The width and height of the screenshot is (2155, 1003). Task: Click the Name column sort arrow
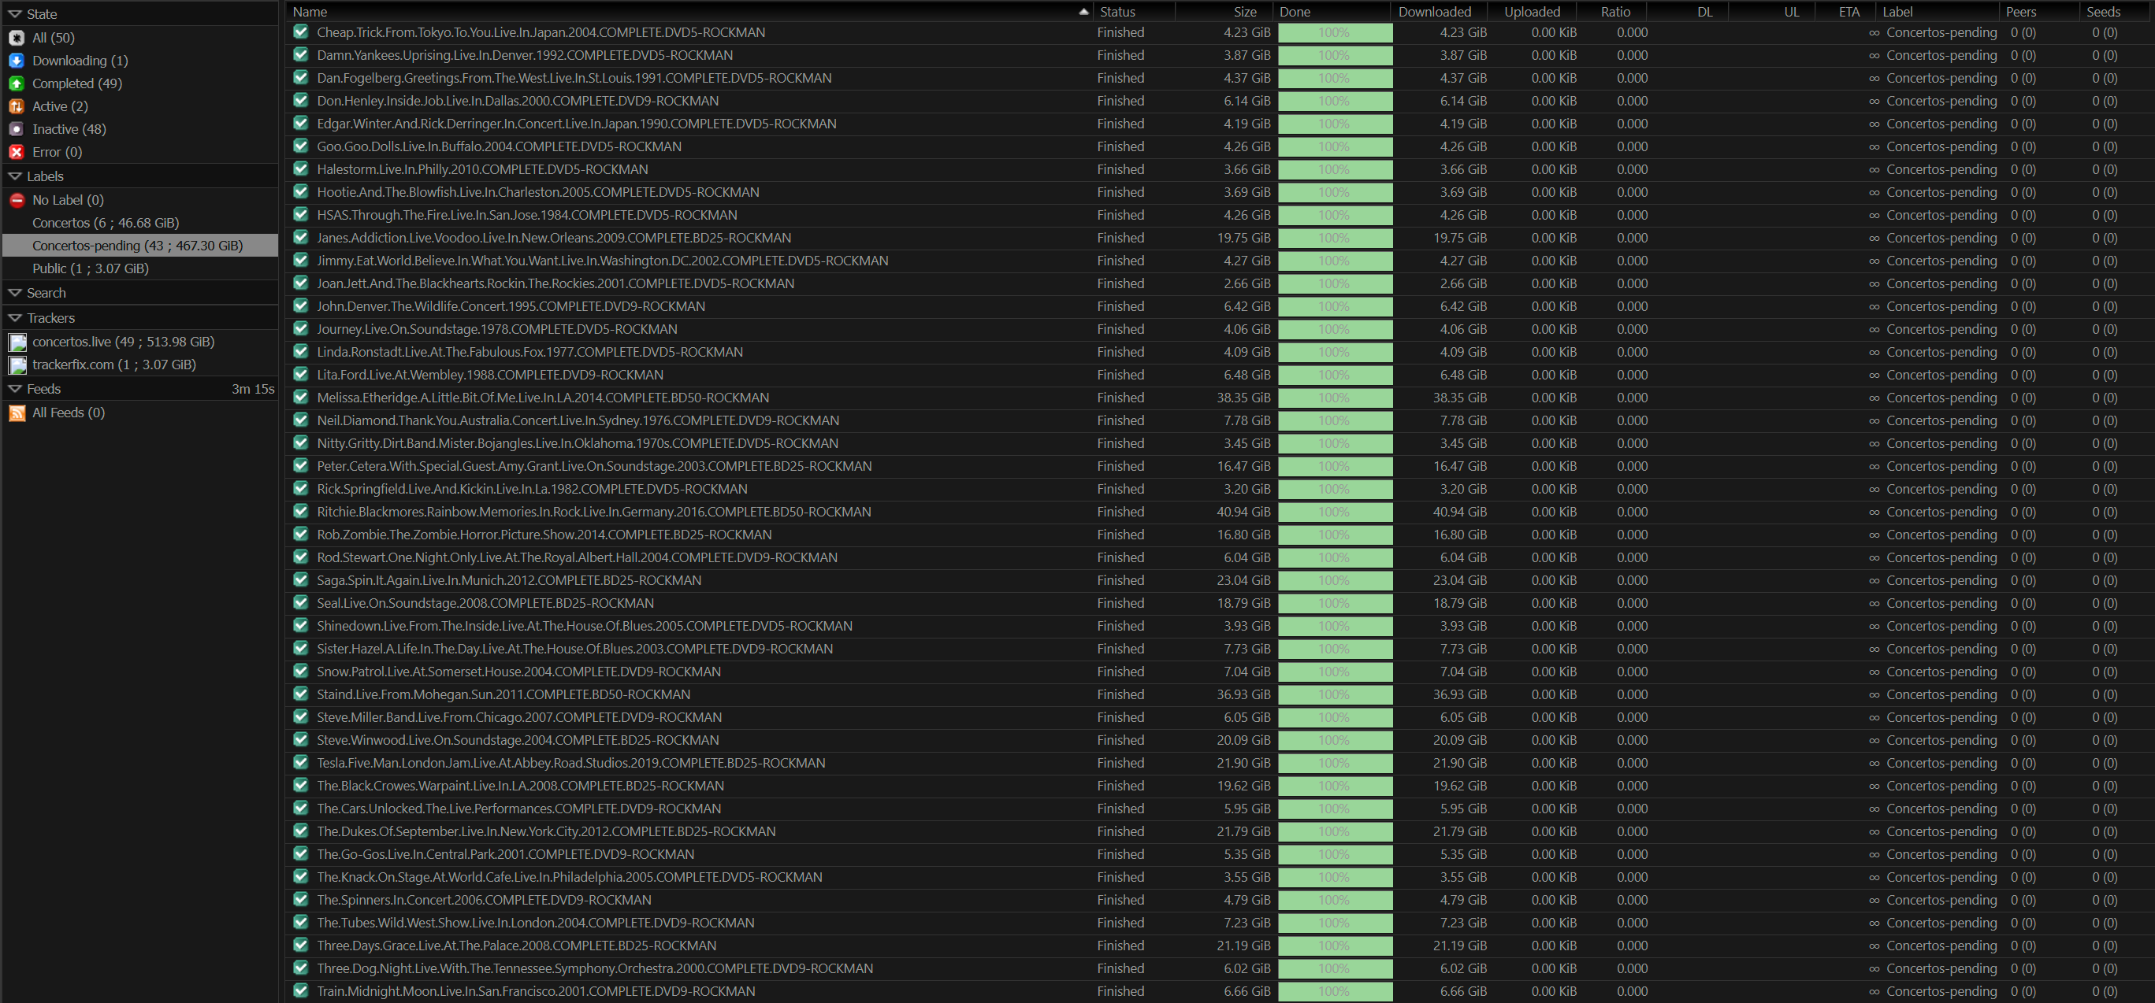click(x=1083, y=12)
